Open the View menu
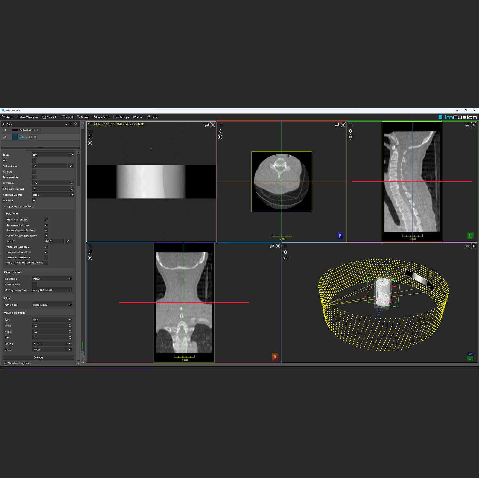This screenshot has height=478, width=479. click(x=137, y=117)
